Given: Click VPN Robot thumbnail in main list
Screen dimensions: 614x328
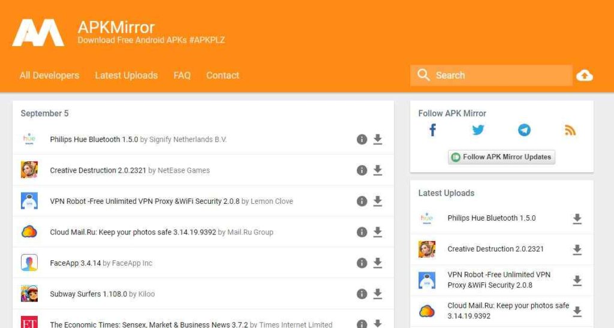Looking at the screenshot, I should (29, 201).
